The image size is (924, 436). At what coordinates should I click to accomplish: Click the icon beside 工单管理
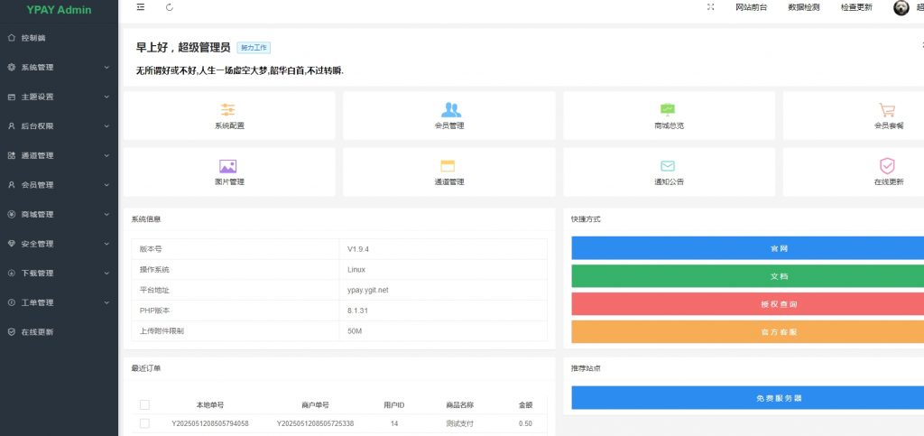[11, 302]
